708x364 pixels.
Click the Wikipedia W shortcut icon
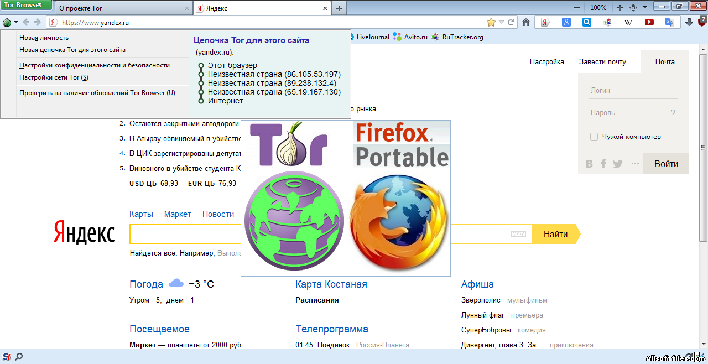tap(628, 22)
